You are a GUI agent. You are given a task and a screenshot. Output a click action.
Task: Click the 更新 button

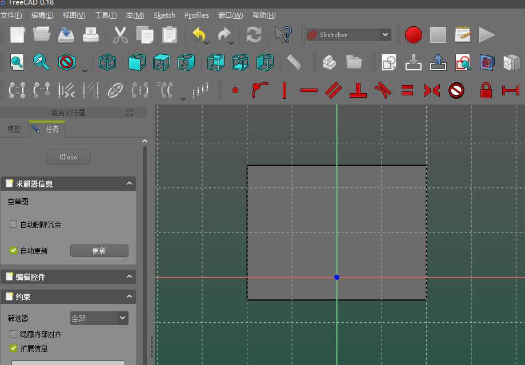point(99,251)
